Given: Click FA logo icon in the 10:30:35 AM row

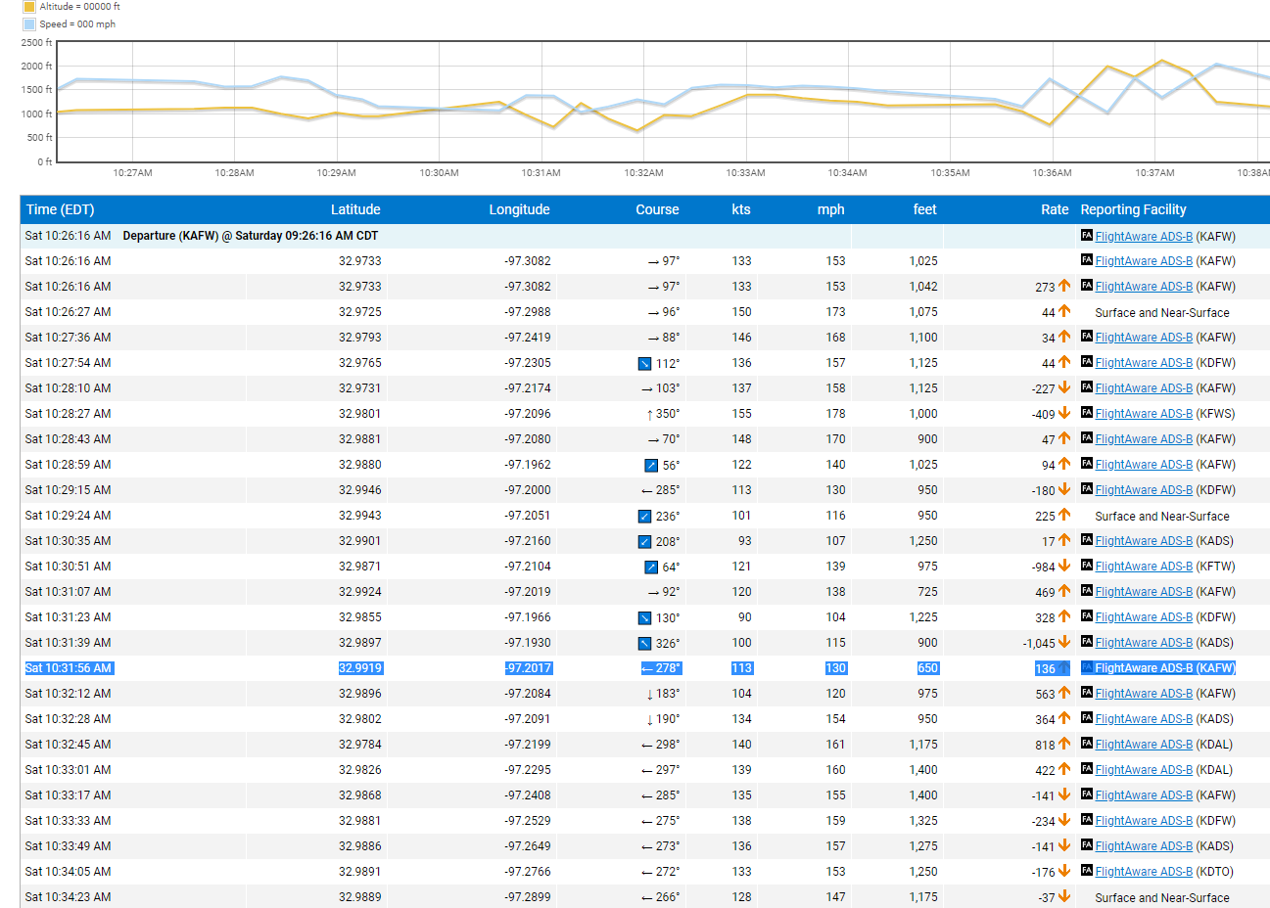Looking at the screenshot, I should click(1087, 540).
